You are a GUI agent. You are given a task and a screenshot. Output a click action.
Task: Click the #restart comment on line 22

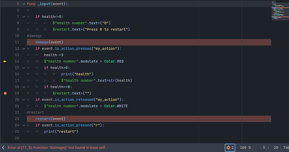[35, 112]
